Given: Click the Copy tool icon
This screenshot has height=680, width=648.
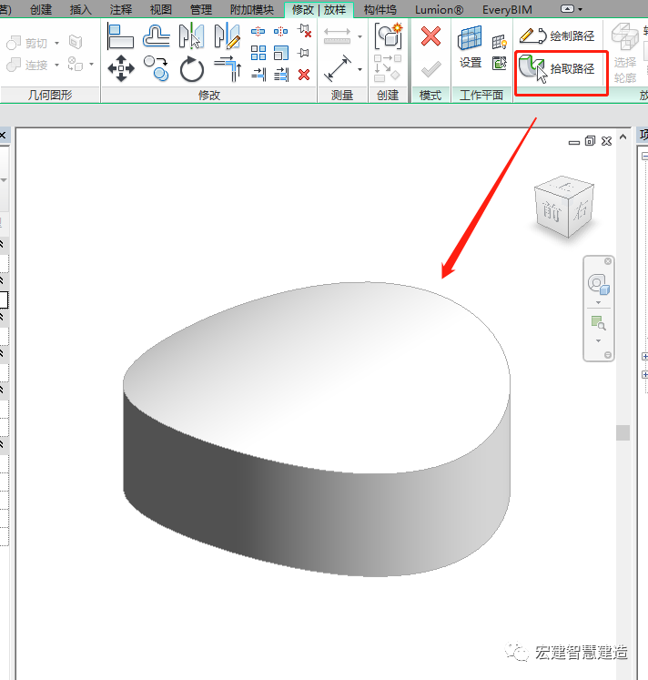Looking at the screenshot, I should 157,67.
